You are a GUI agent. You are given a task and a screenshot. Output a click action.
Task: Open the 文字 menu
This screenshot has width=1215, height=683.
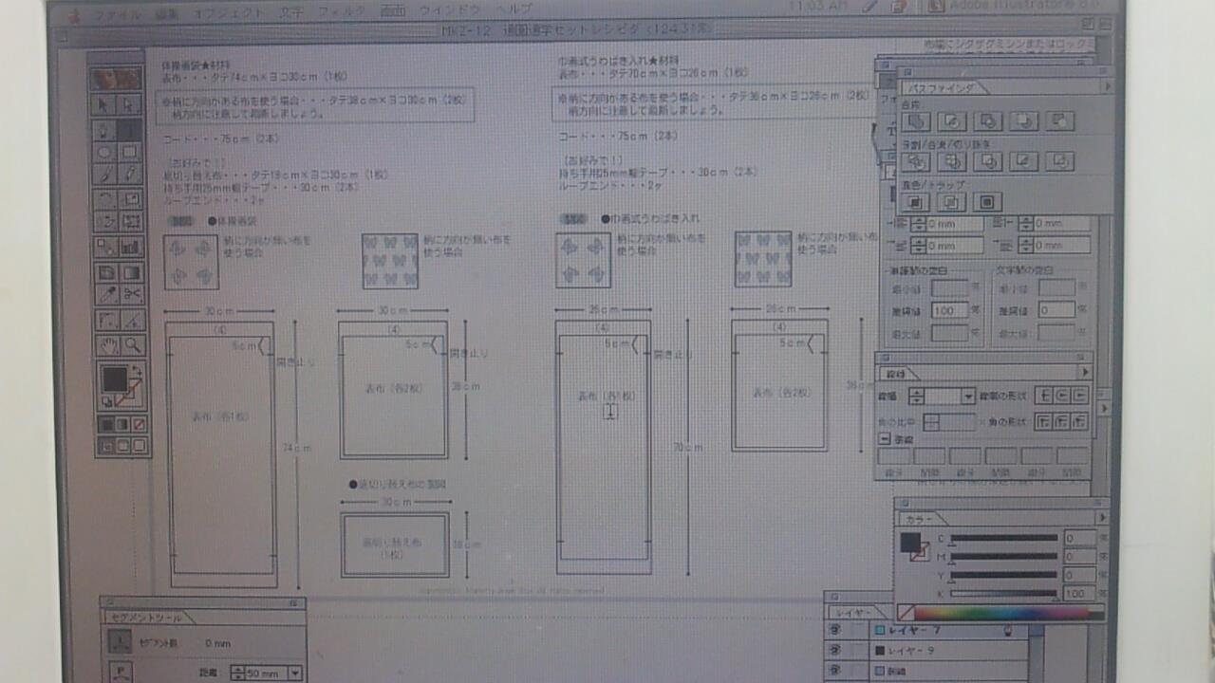[x=292, y=12]
